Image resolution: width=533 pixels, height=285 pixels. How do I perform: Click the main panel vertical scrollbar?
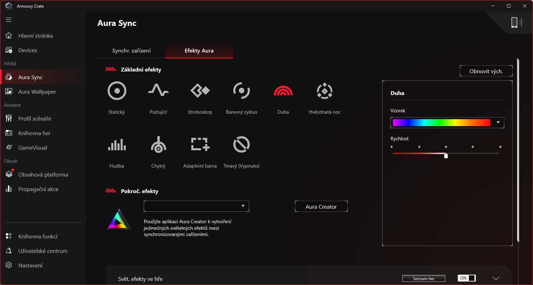pos(518,150)
